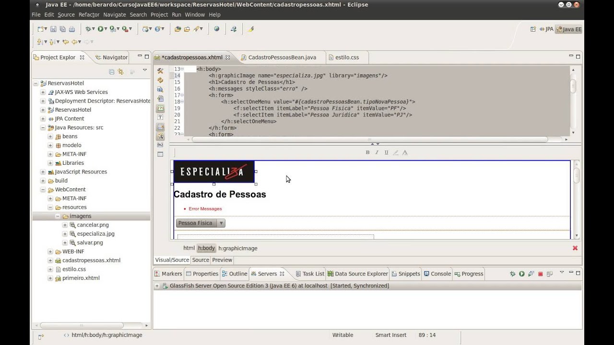Open the Debug dropdown arrow
Image resolution: width=614 pixels, height=345 pixels.
click(x=94, y=29)
